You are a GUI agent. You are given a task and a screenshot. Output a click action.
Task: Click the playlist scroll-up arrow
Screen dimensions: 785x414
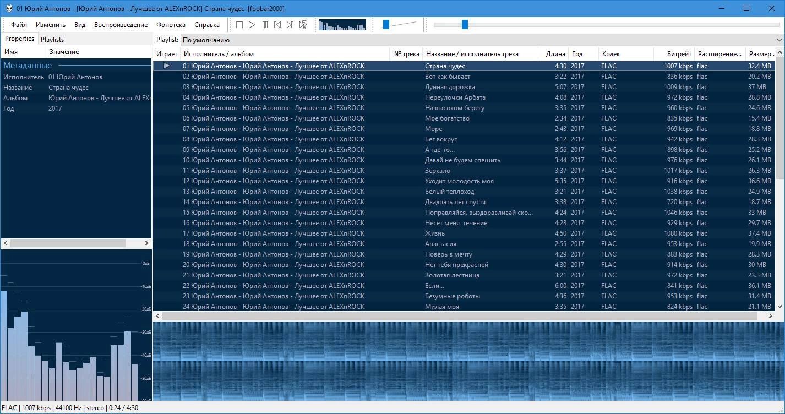pos(780,53)
